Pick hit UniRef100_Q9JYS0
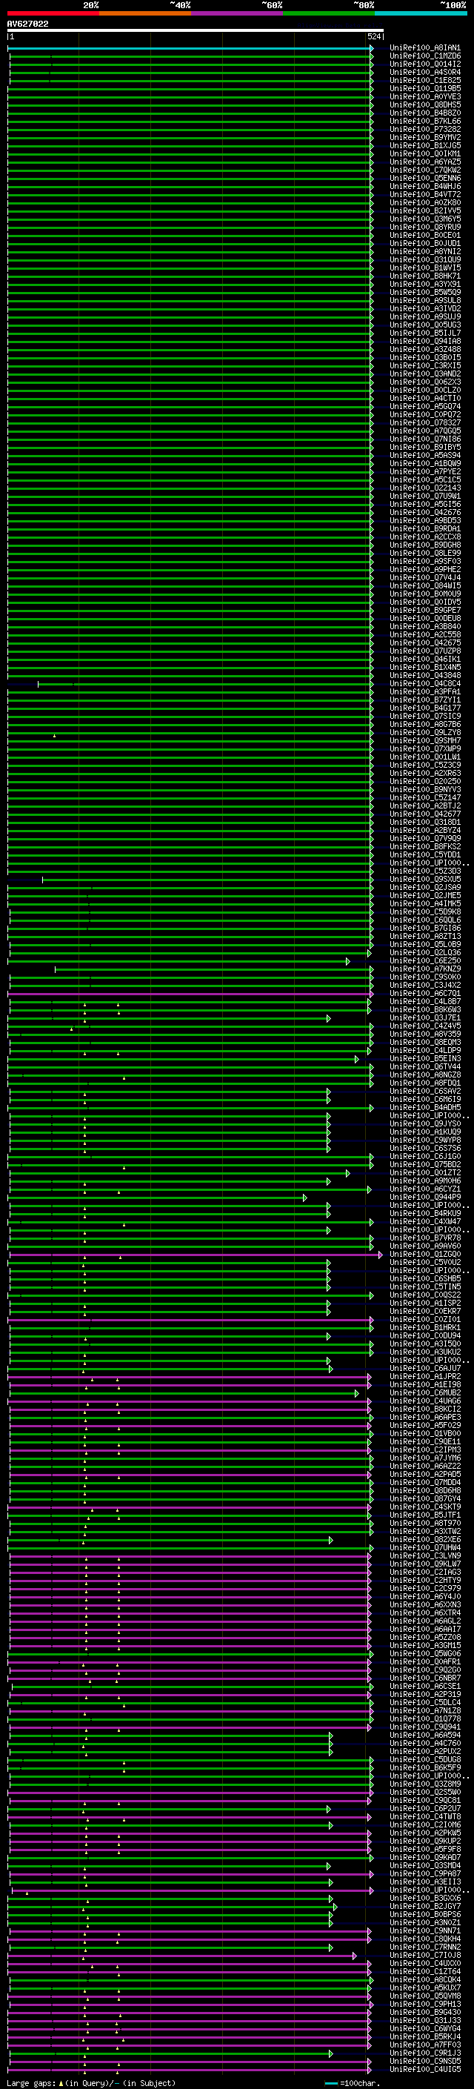 point(425,1123)
